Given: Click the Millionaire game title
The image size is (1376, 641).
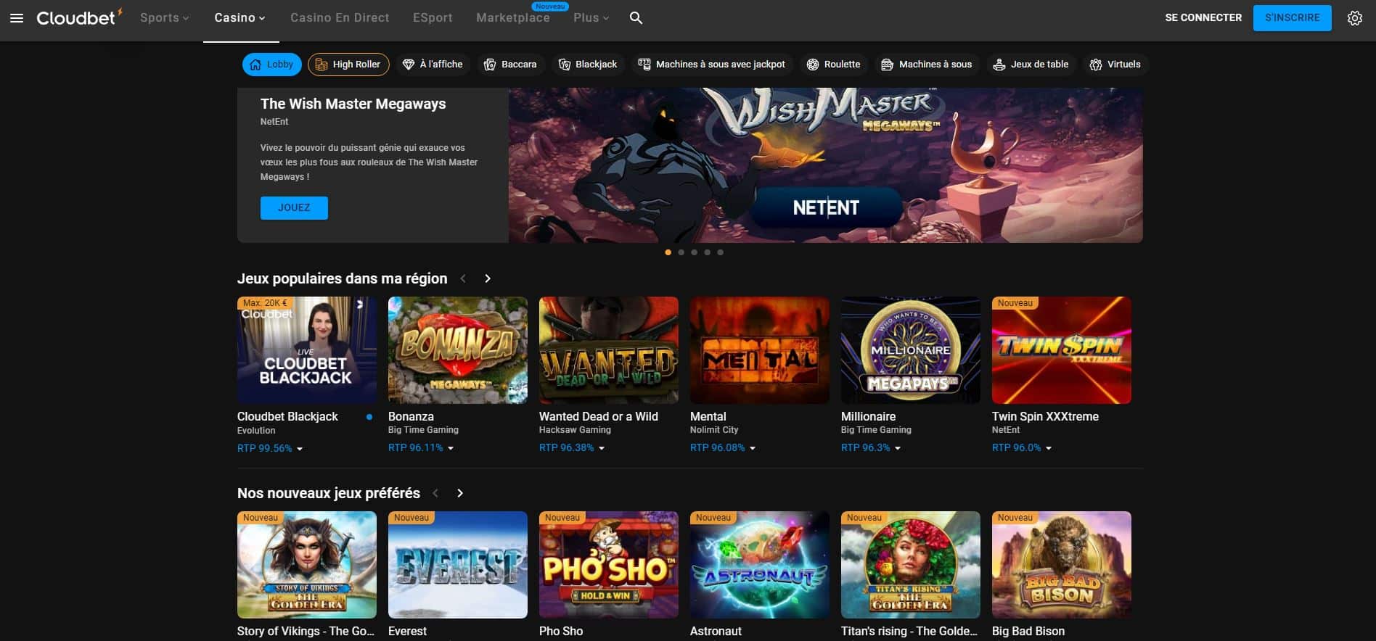Looking at the screenshot, I should 868,417.
